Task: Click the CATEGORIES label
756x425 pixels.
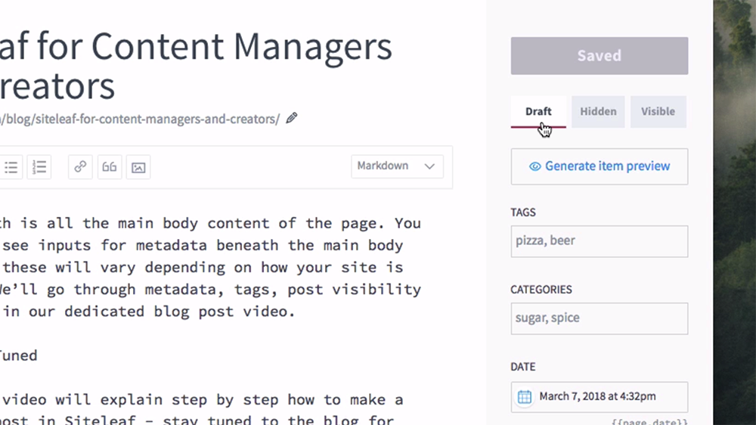Action: pyautogui.click(x=541, y=290)
